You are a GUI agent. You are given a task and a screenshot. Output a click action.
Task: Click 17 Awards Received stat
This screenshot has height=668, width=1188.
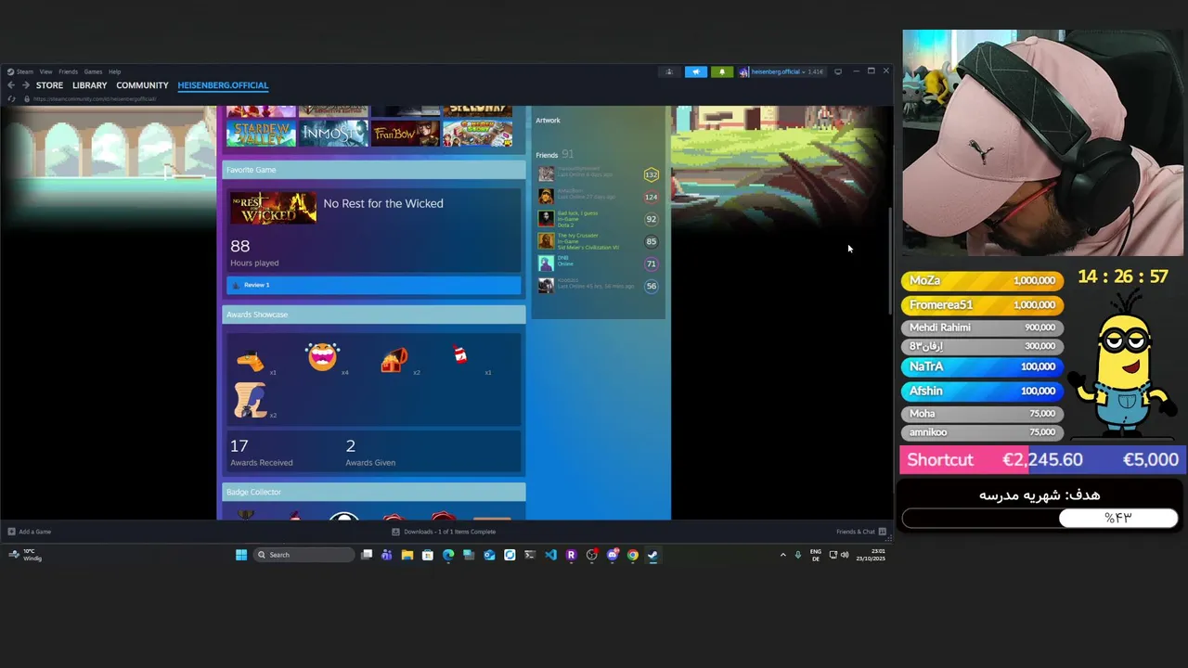(261, 452)
